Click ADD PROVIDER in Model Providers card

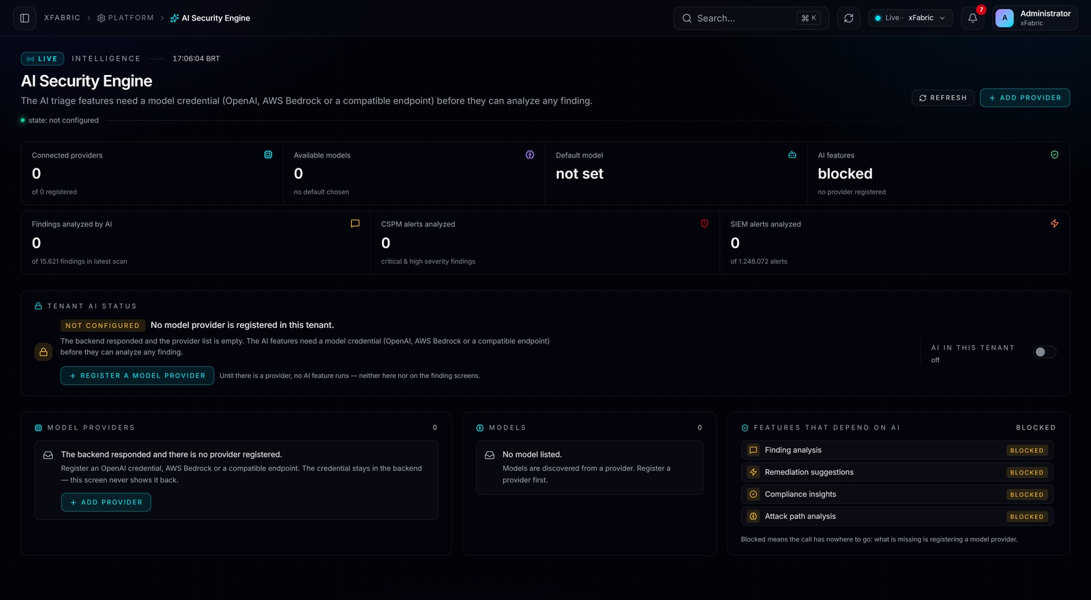point(106,502)
